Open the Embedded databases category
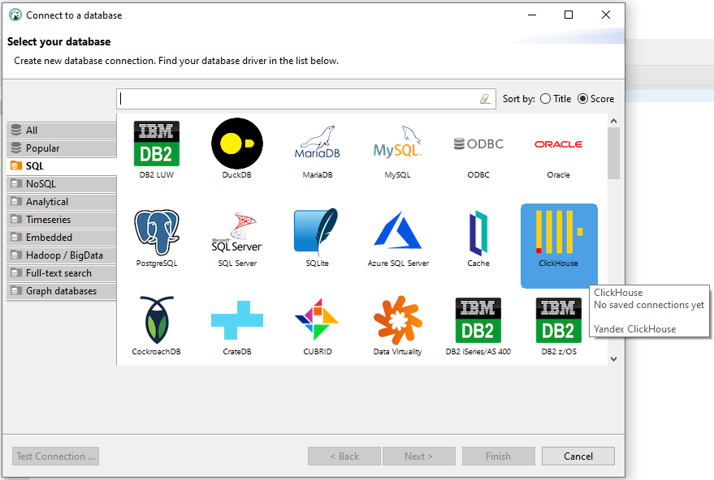This screenshot has width=714, height=480. pyautogui.click(x=62, y=238)
